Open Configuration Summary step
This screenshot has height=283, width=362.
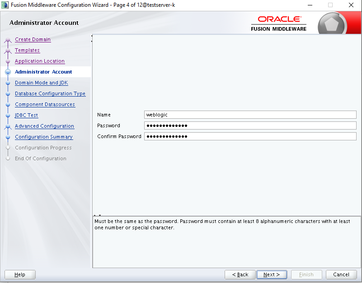point(44,137)
